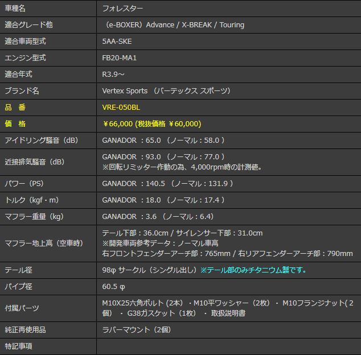Select the FB20-MA1 engine type value

(x=119, y=58)
